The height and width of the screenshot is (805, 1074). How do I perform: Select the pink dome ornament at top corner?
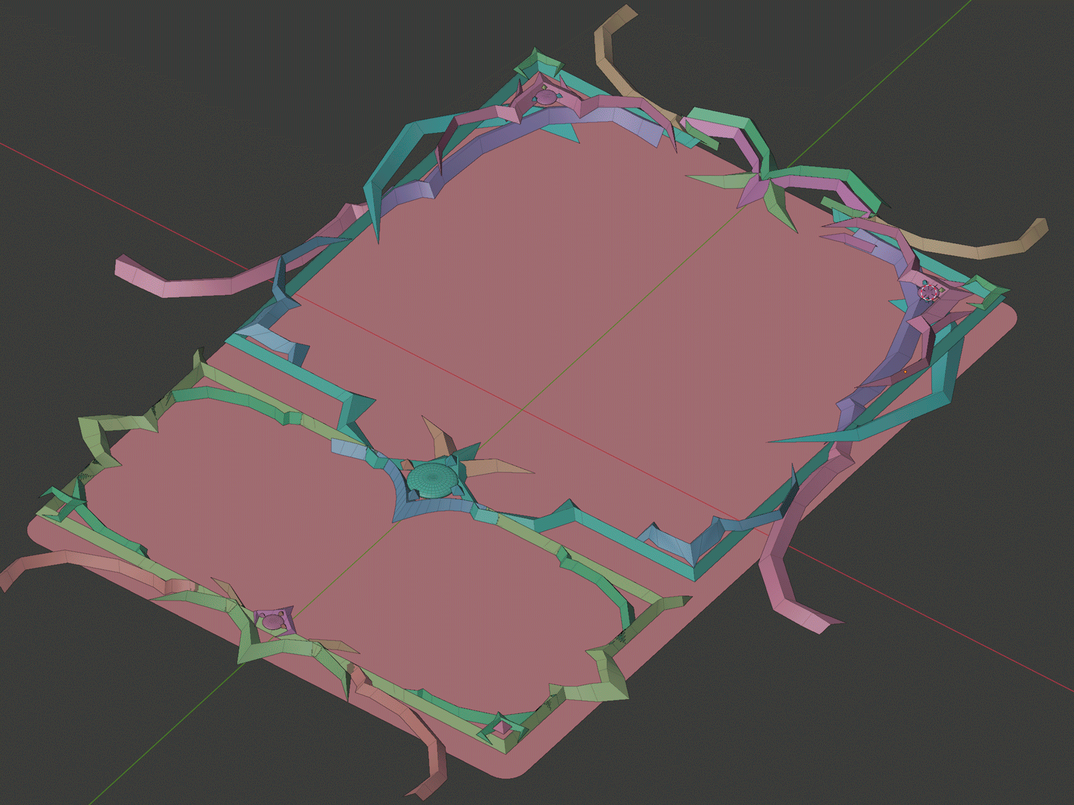(x=545, y=97)
